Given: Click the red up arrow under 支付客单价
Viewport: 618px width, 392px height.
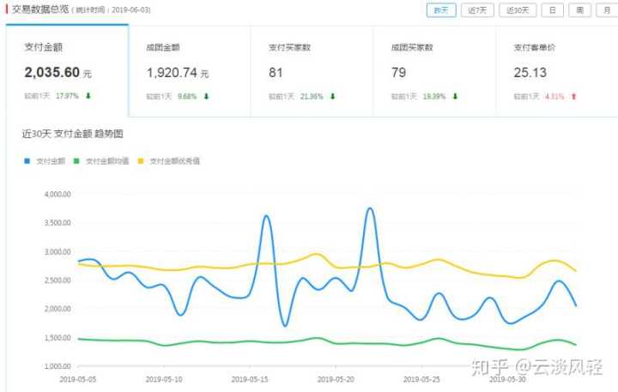Looking at the screenshot, I should pyautogui.click(x=573, y=96).
